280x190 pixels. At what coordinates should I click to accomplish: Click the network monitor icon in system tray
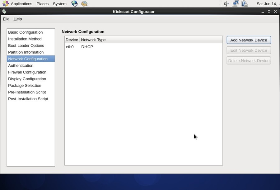click(x=236, y=3)
